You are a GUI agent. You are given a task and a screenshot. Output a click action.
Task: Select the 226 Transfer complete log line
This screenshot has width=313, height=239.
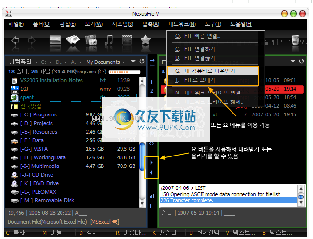(x=228, y=200)
